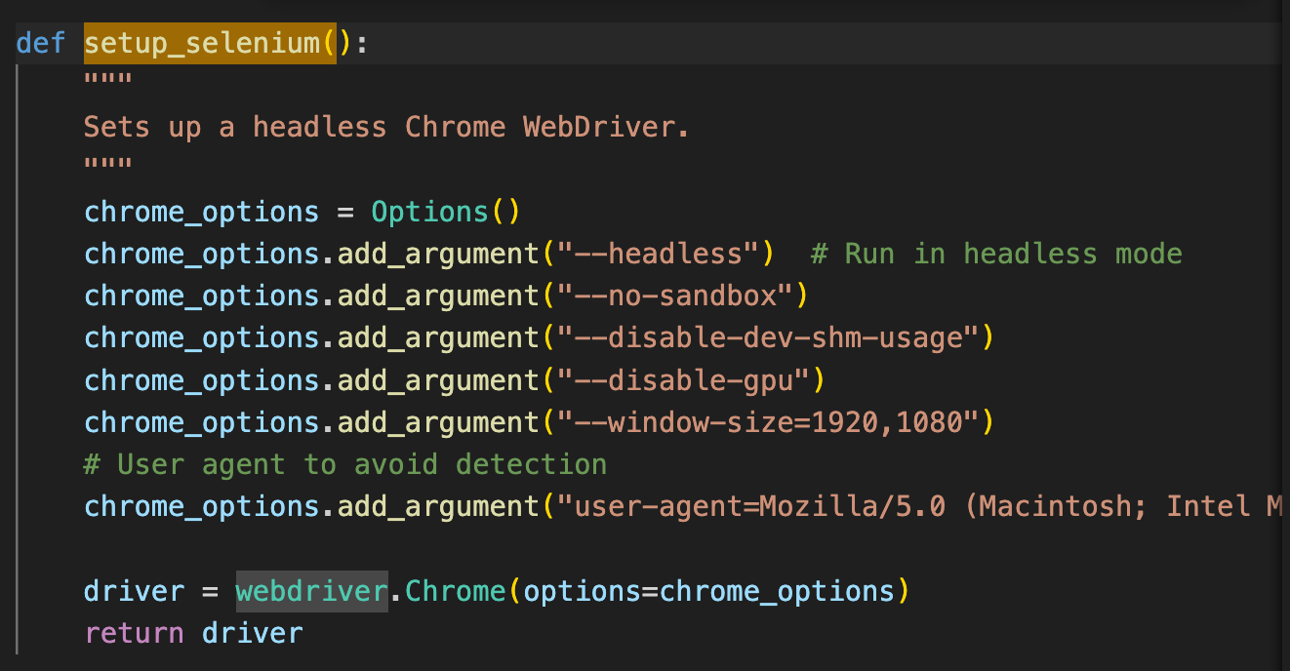Image resolution: width=1290 pixels, height=671 pixels.
Task: Click the first chrome_options variable assignment
Action: 200,211
